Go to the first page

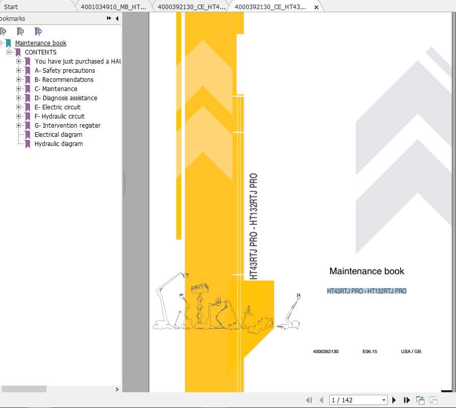[309, 400]
